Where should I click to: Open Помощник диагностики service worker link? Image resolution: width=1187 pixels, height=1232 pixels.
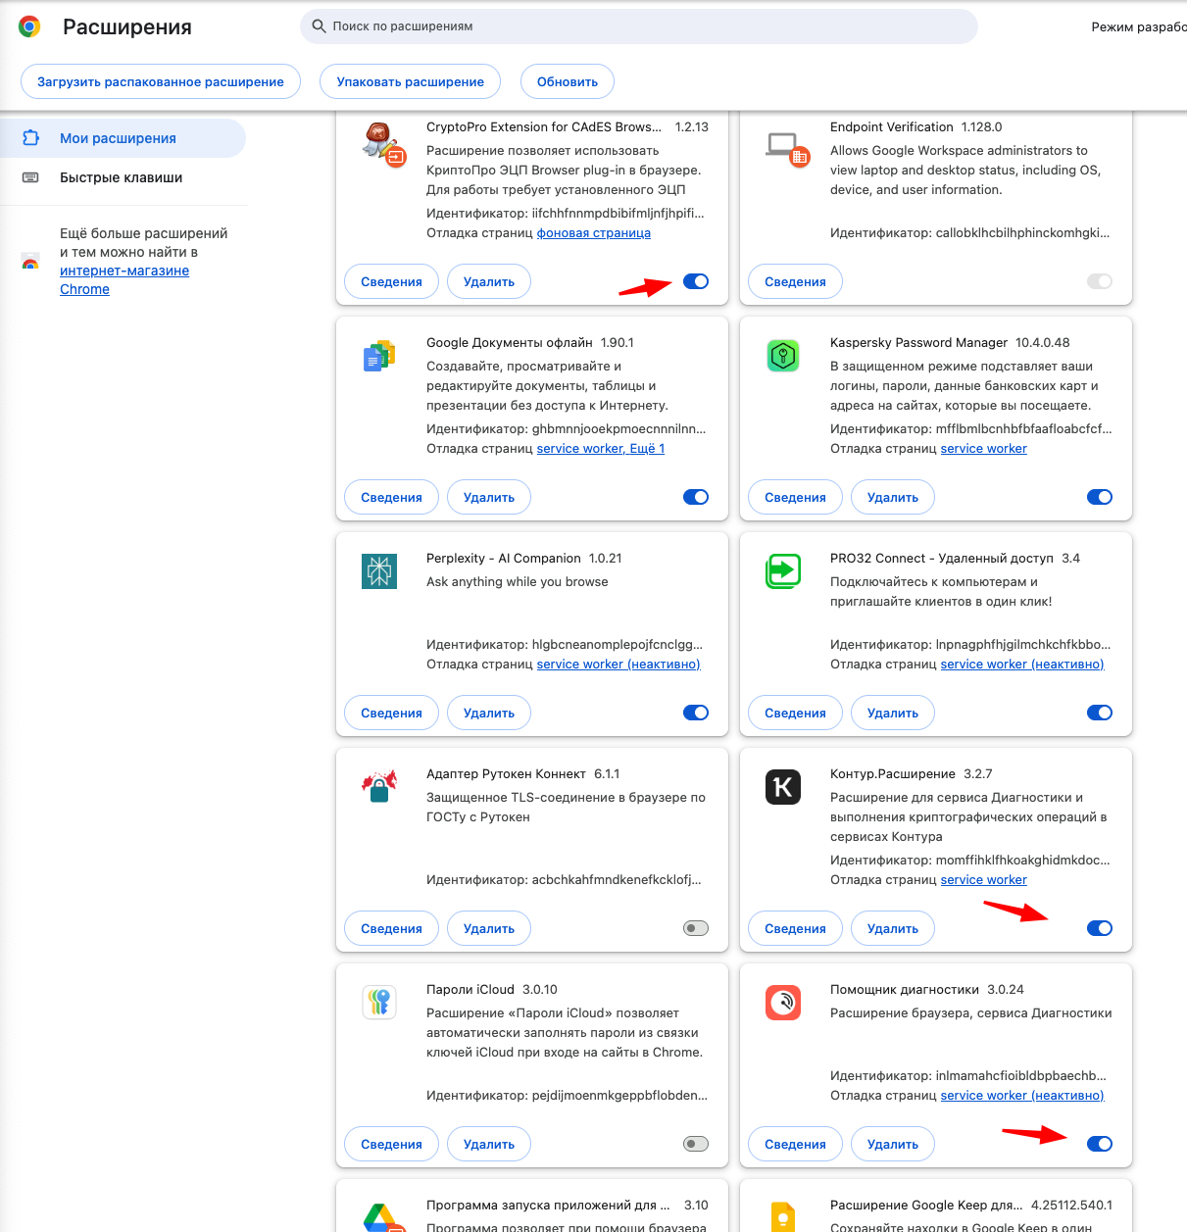coord(1022,1095)
